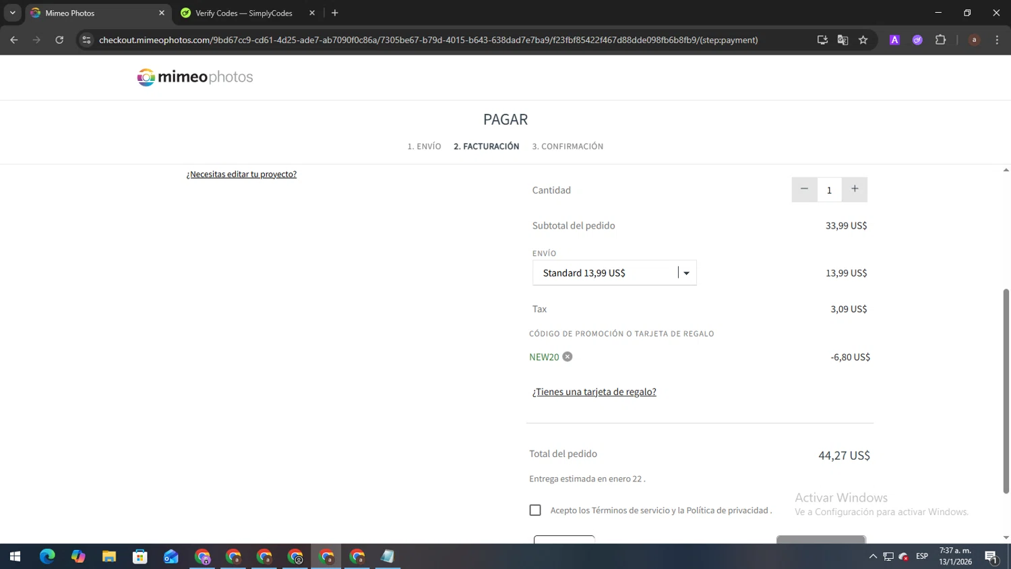Open the Extensions puzzle menu
This screenshot has width=1011, height=569.
940,40
